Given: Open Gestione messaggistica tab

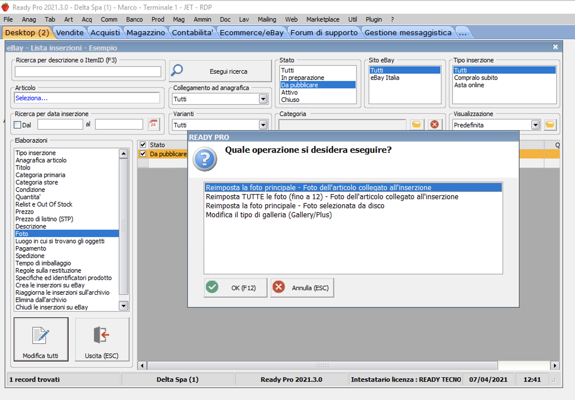Looking at the screenshot, I should tap(408, 33).
